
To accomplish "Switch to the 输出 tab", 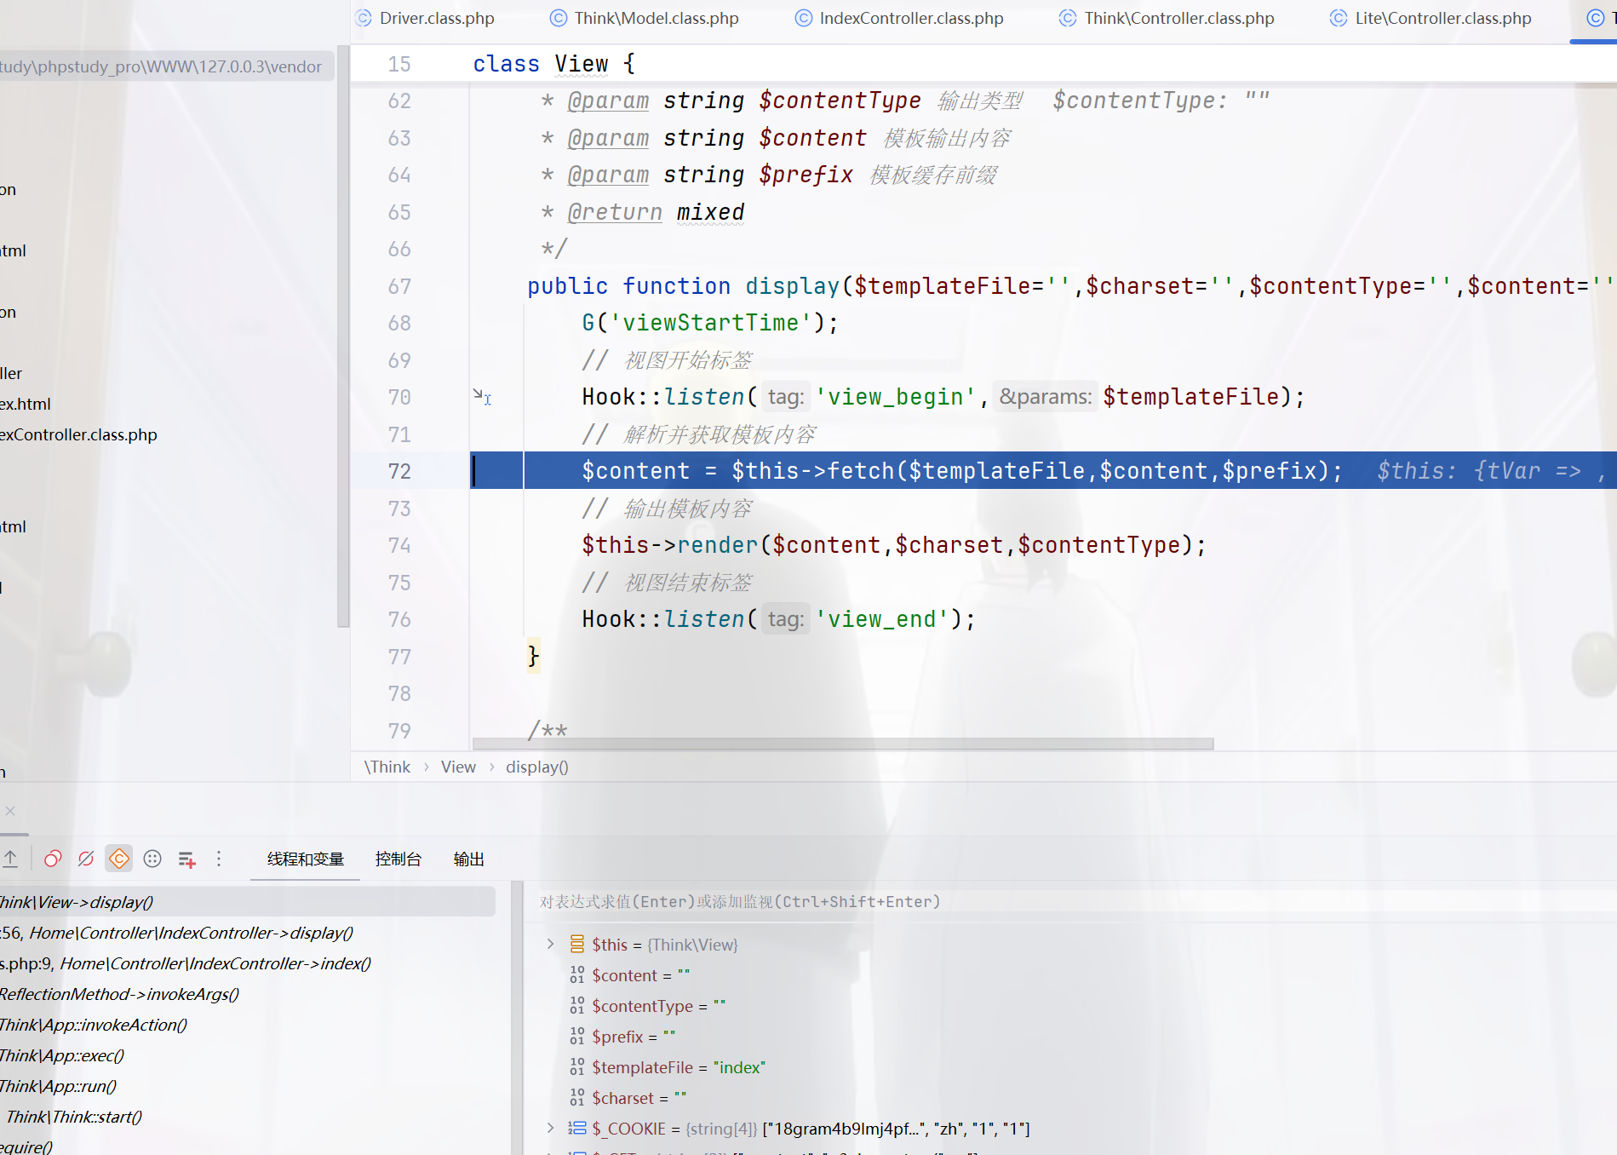I will pos(468,859).
